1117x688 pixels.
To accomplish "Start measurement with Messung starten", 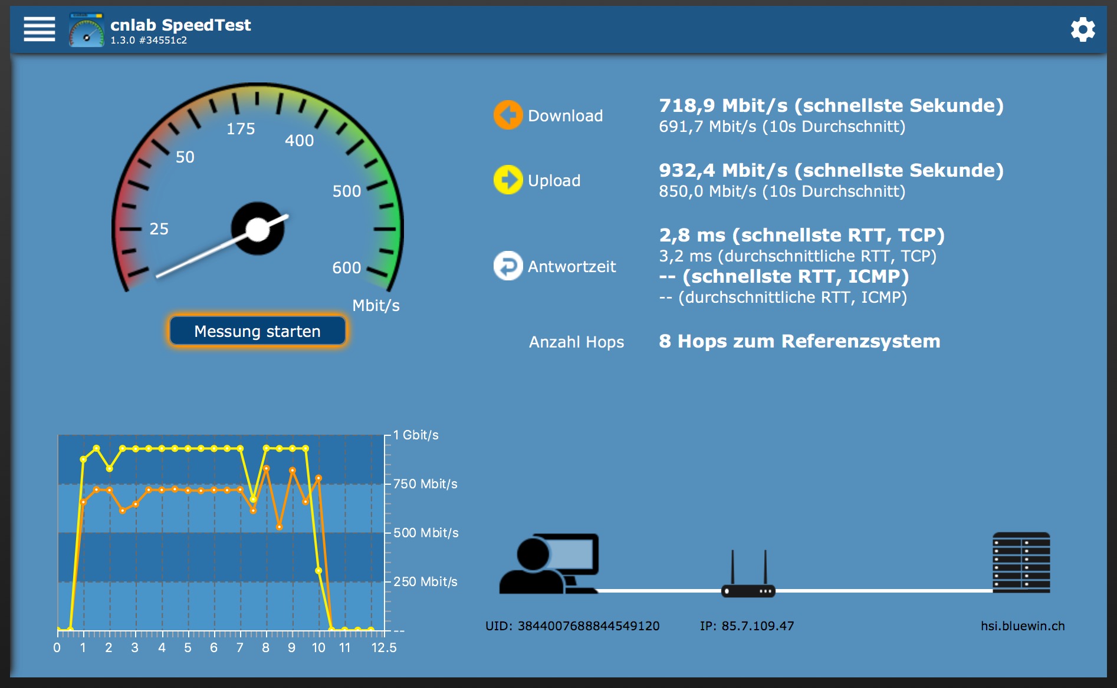I will pos(258,331).
